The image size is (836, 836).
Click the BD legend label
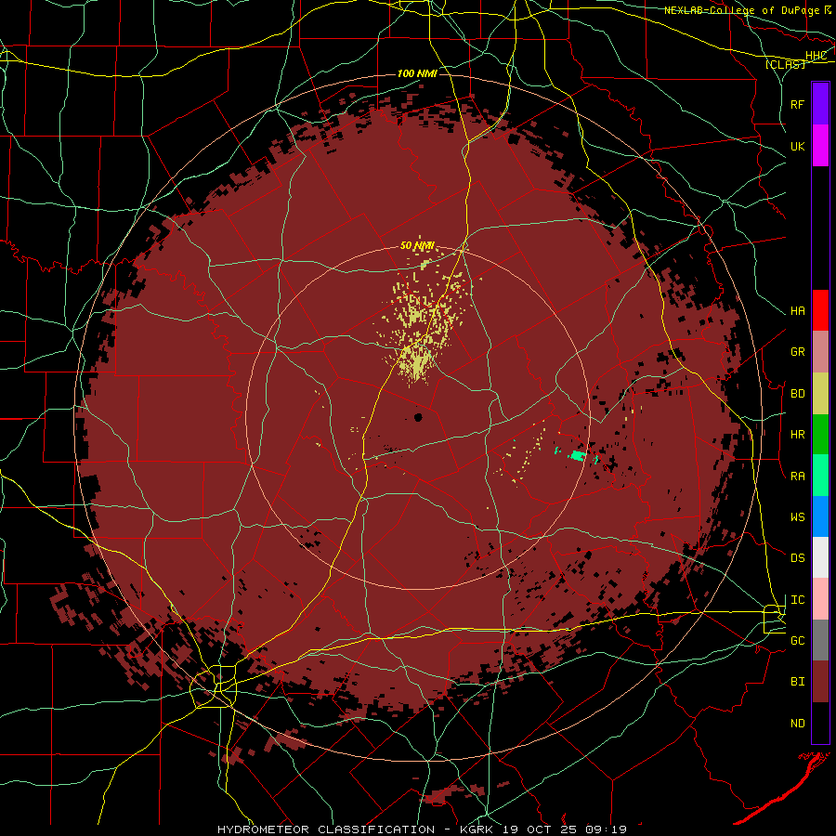click(797, 394)
